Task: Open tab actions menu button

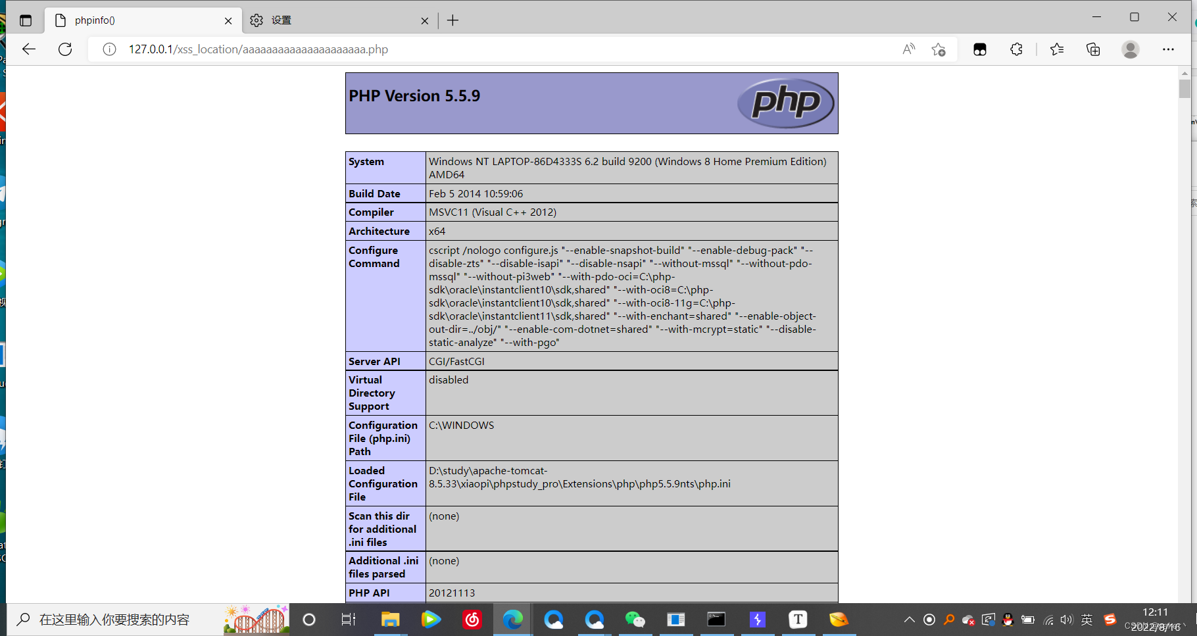Action: pos(26,20)
